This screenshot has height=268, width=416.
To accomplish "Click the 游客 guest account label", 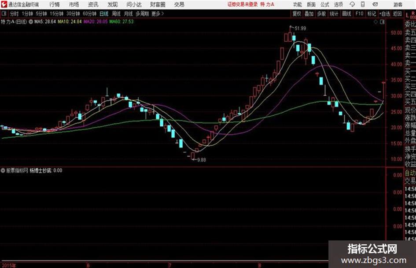I will click(x=398, y=4).
